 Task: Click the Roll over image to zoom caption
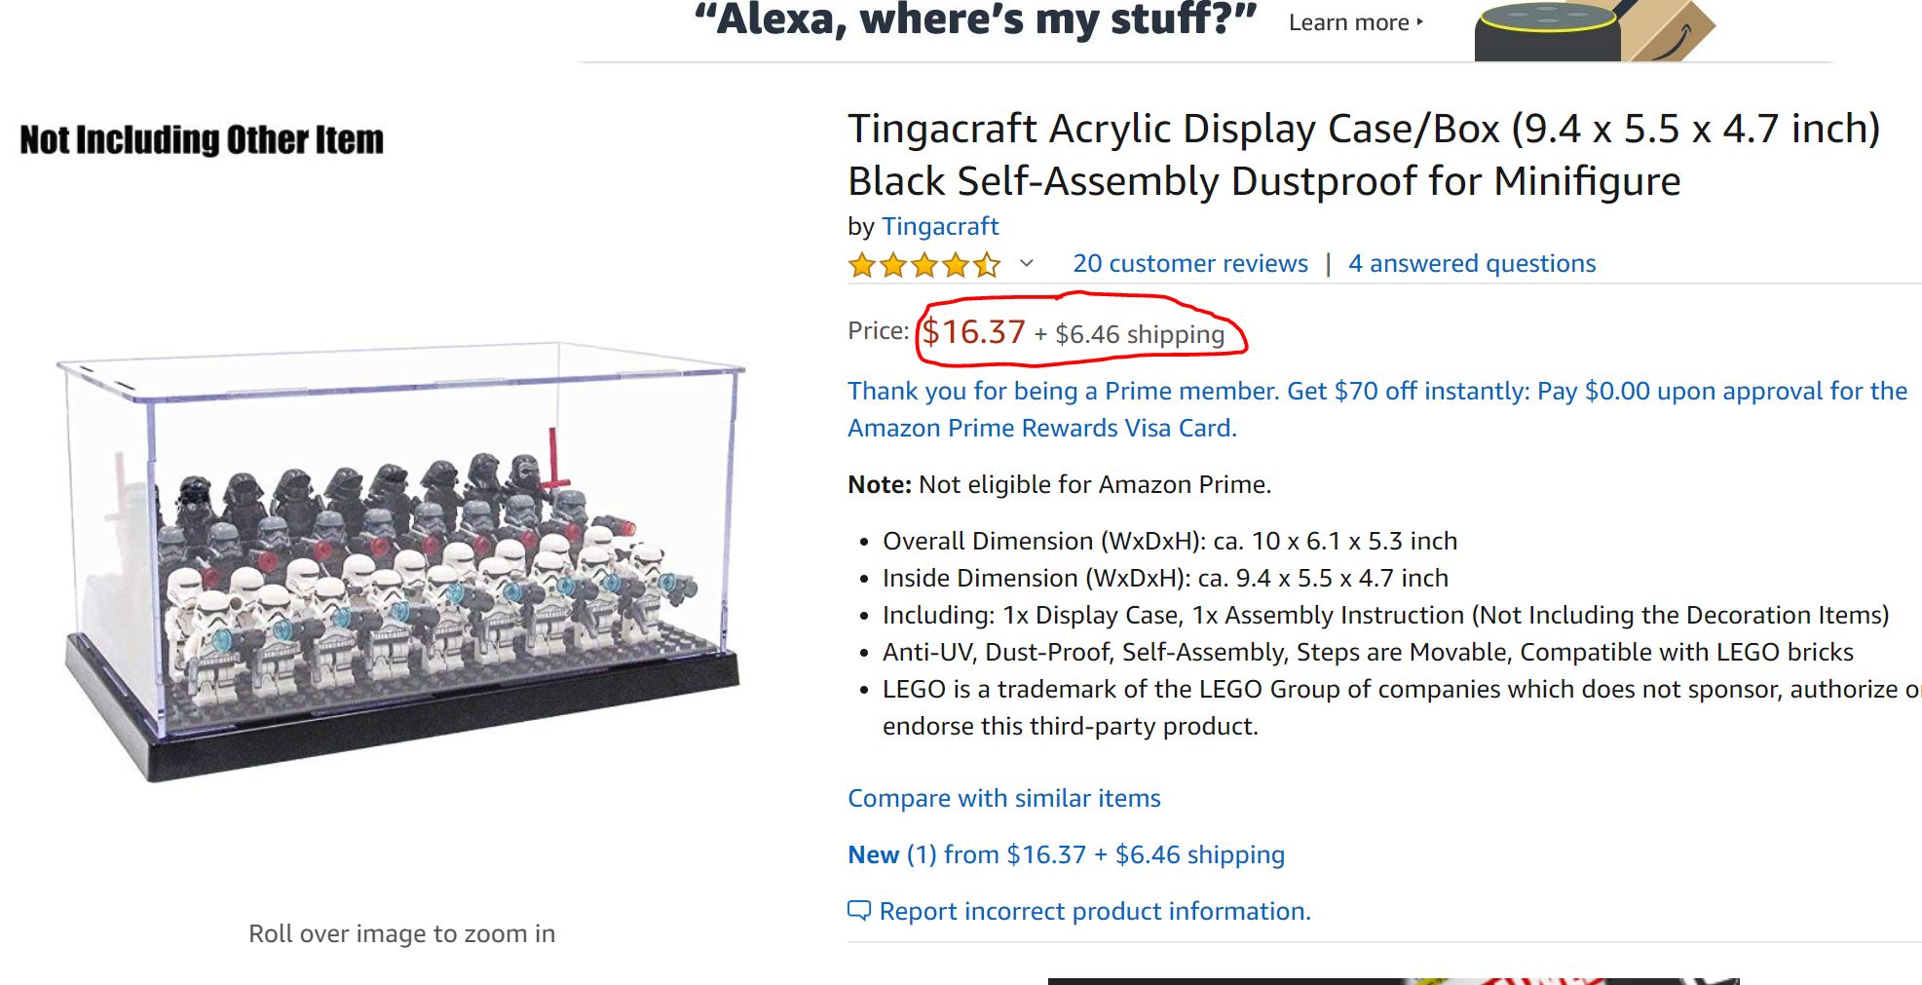(x=401, y=933)
